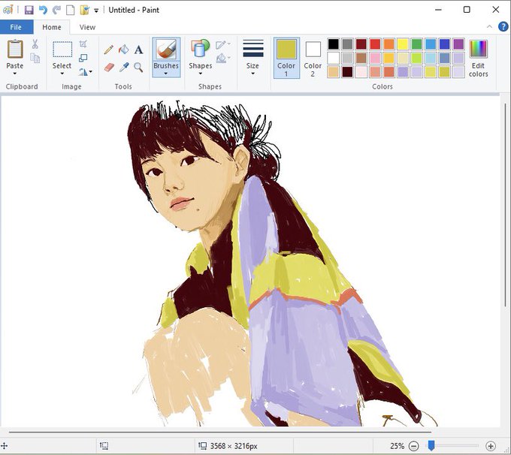
Task: Pick the red color swatch
Action: (375, 44)
